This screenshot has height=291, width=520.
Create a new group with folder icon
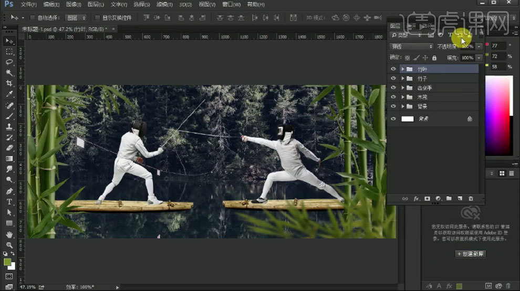click(x=449, y=199)
